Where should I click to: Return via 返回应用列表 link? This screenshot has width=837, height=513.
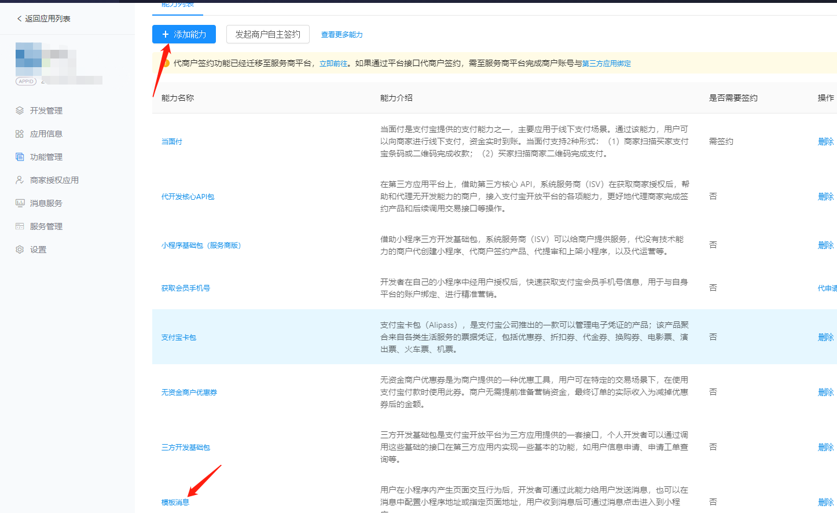47,19
